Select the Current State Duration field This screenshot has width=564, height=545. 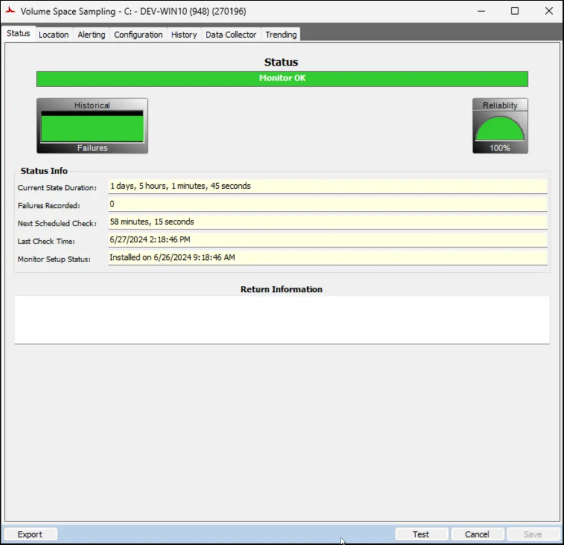point(328,186)
